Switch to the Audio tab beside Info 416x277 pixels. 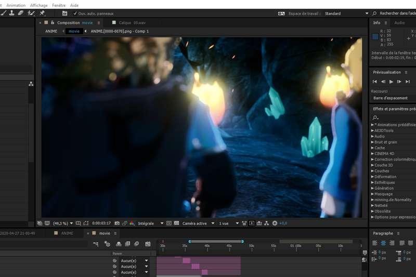point(399,23)
